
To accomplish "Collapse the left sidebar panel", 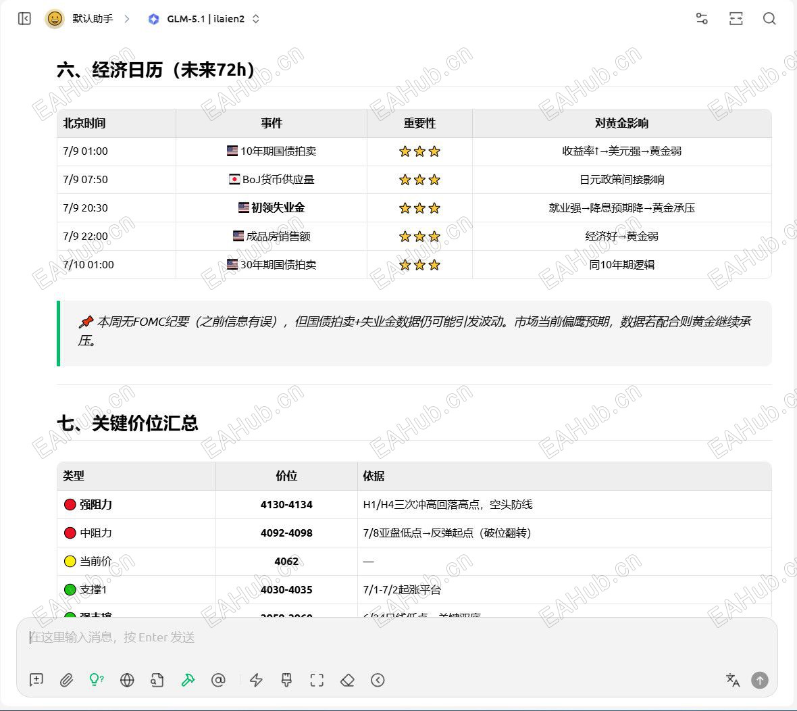I will tap(24, 19).
